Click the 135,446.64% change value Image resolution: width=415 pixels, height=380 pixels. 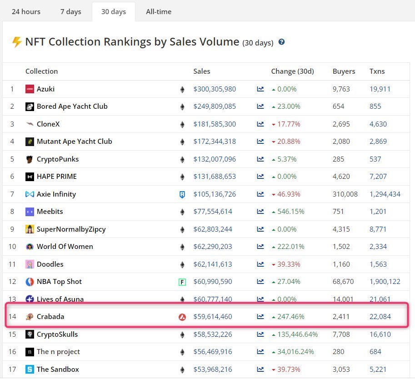pyautogui.click(x=297, y=334)
